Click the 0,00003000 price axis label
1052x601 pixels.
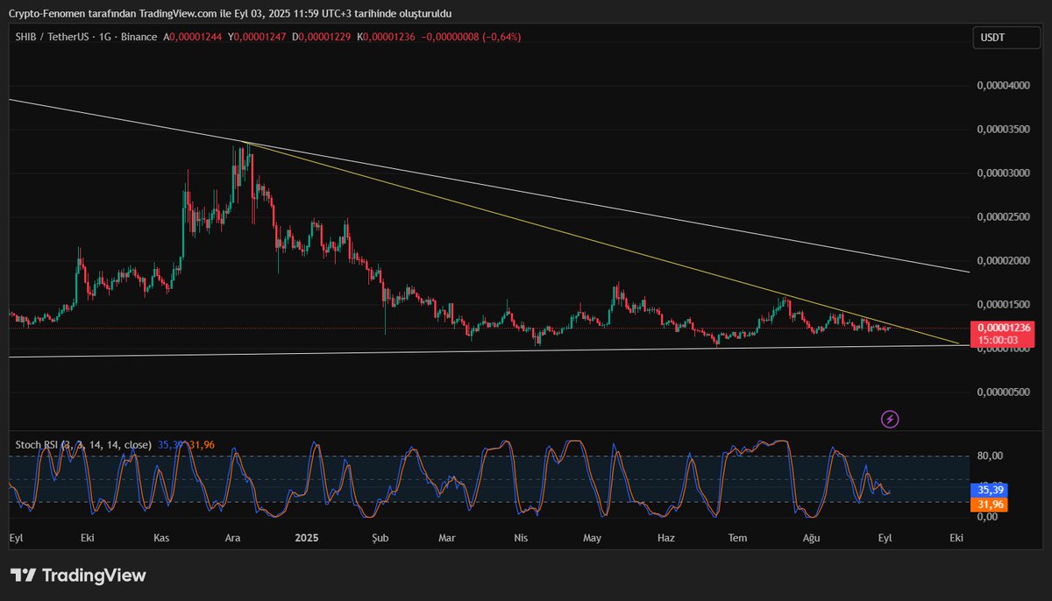point(1004,173)
